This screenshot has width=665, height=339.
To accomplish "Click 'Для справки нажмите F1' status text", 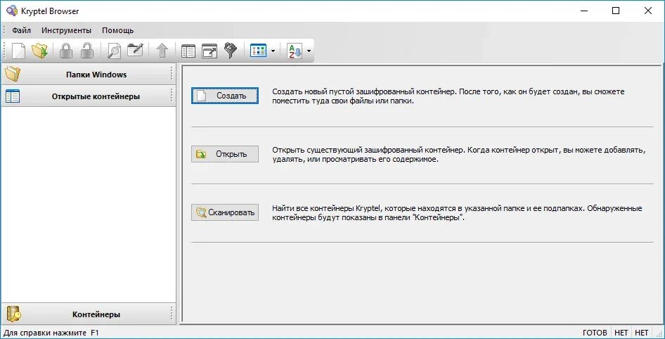I will 51,333.
